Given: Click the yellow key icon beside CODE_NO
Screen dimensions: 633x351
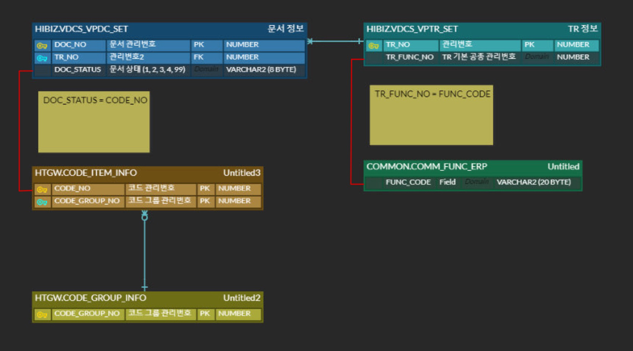Looking at the screenshot, I should point(42,189).
